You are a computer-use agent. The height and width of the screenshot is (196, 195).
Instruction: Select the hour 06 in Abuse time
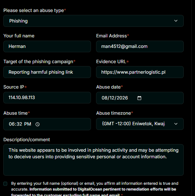pyautogui.click(x=12, y=124)
